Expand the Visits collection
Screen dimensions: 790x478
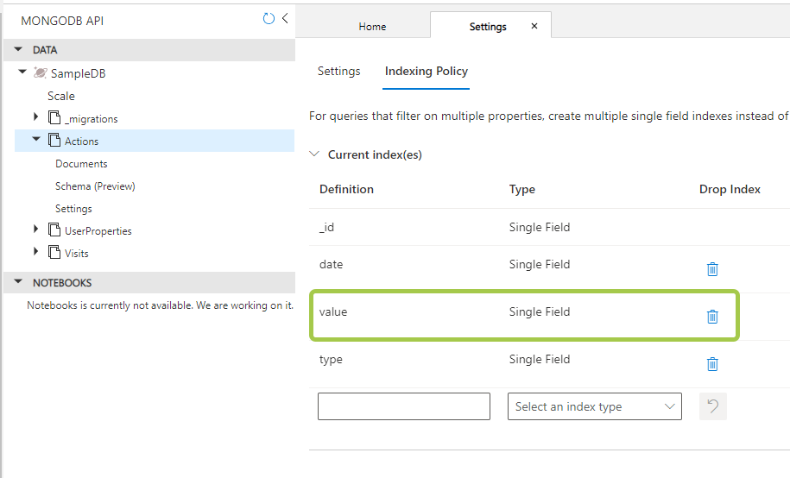(x=35, y=251)
